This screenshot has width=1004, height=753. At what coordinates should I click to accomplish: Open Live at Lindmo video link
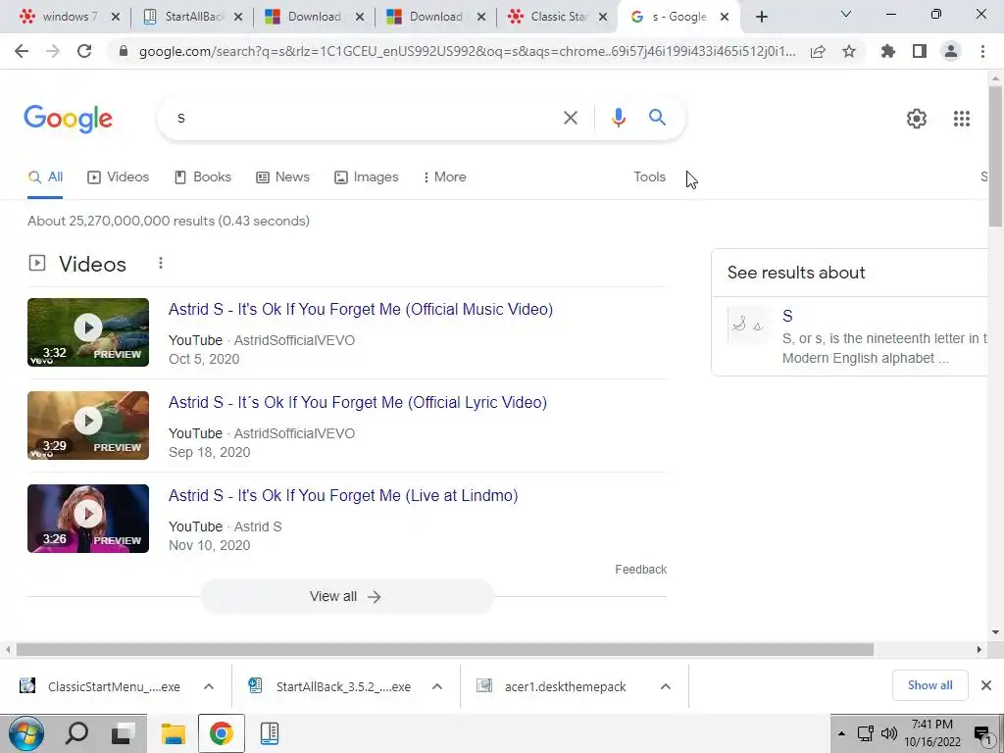tap(343, 495)
